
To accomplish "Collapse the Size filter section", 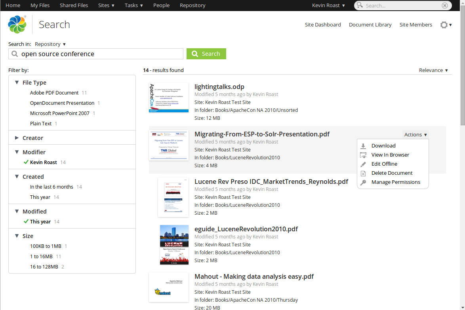I will coord(17,236).
